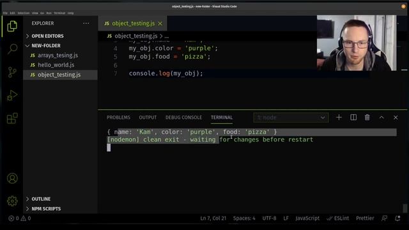
Task: Switch to the OUTPUT panel tab
Action: coord(148,118)
